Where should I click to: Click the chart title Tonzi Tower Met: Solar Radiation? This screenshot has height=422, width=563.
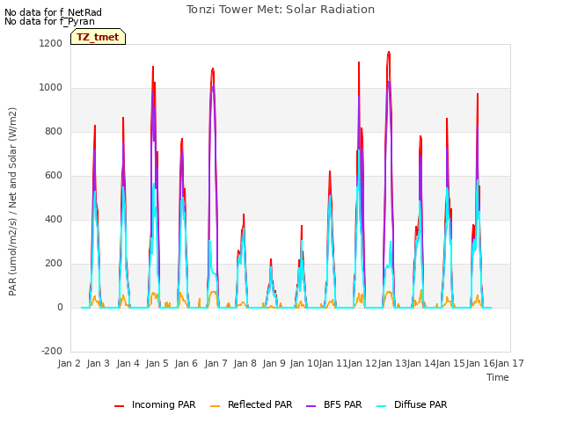(281, 10)
